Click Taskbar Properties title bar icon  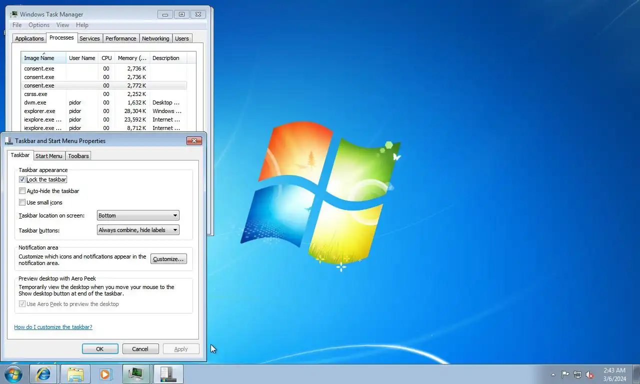click(x=9, y=140)
